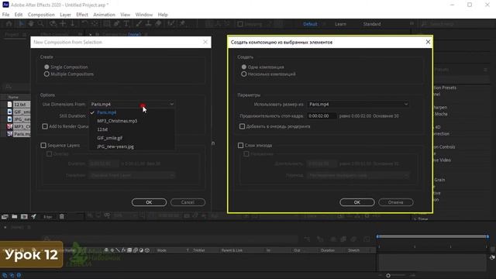
Task: Click the Отмена button
Action: pyautogui.click(x=396, y=202)
